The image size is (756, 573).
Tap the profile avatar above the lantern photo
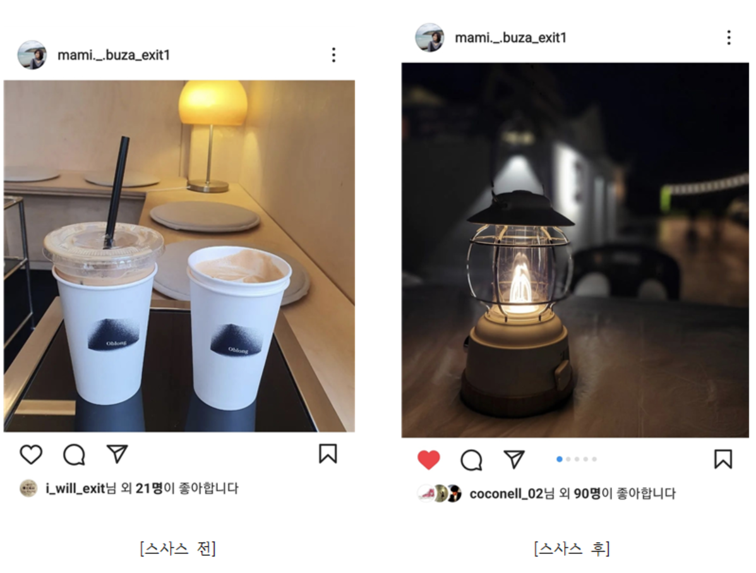pos(429,38)
